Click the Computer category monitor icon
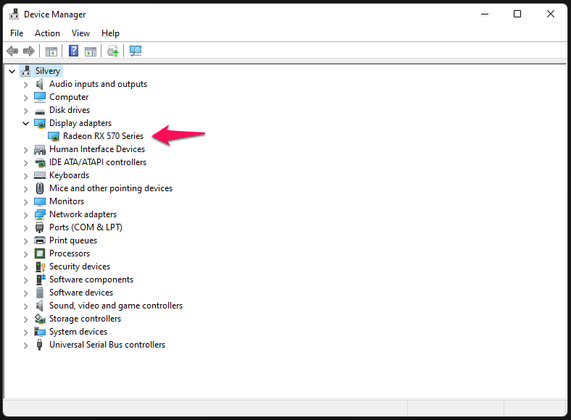Image resolution: width=571 pixels, height=420 pixels. coord(40,97)
